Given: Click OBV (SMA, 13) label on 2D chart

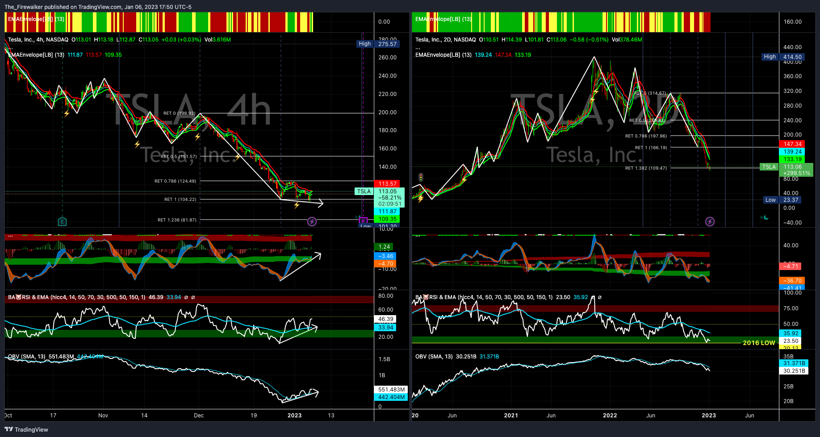Looking at the screenshot, I should click(x=434, y=357).
